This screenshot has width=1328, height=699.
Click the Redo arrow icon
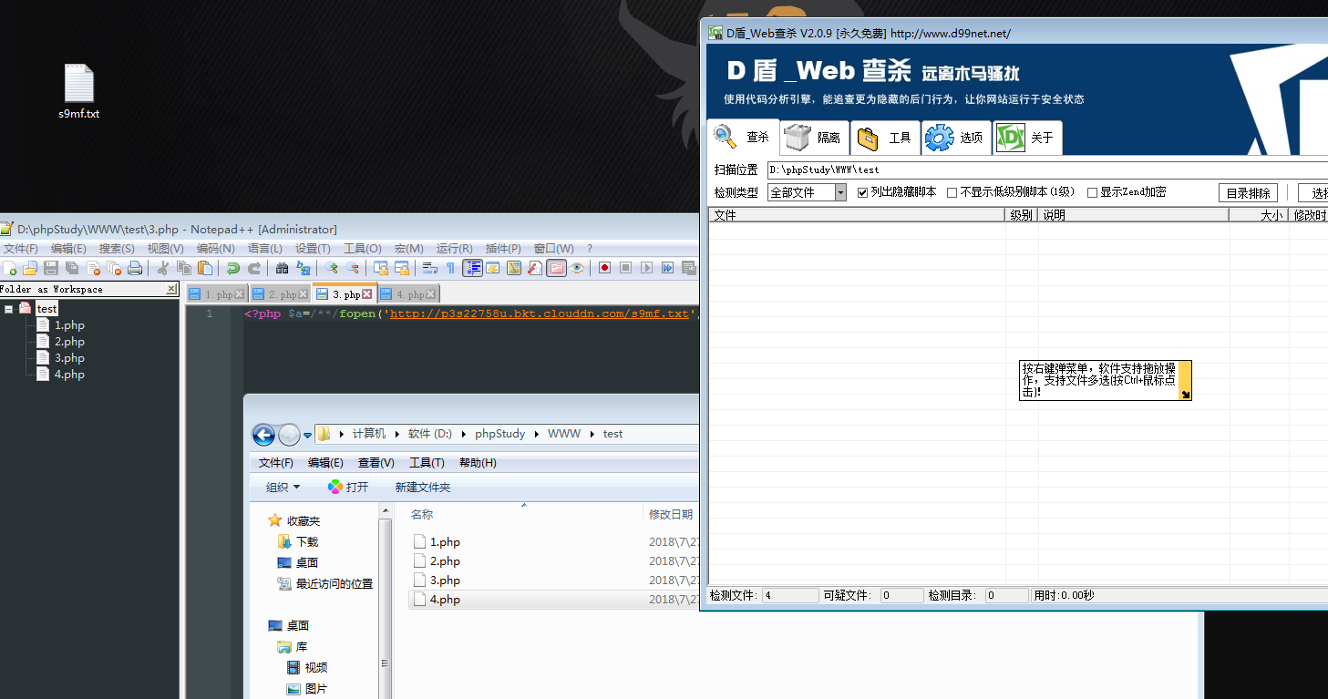point(254,268)
